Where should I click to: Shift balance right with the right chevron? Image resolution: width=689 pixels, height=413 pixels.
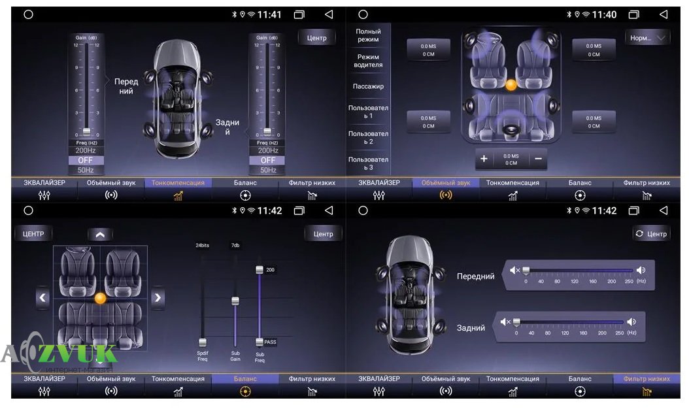pos(158,297)
